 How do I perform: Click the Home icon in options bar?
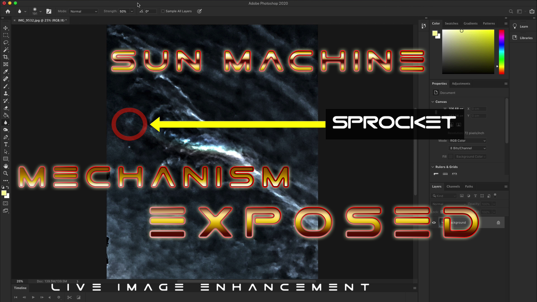pyautogui.click(x=8, y=11)
